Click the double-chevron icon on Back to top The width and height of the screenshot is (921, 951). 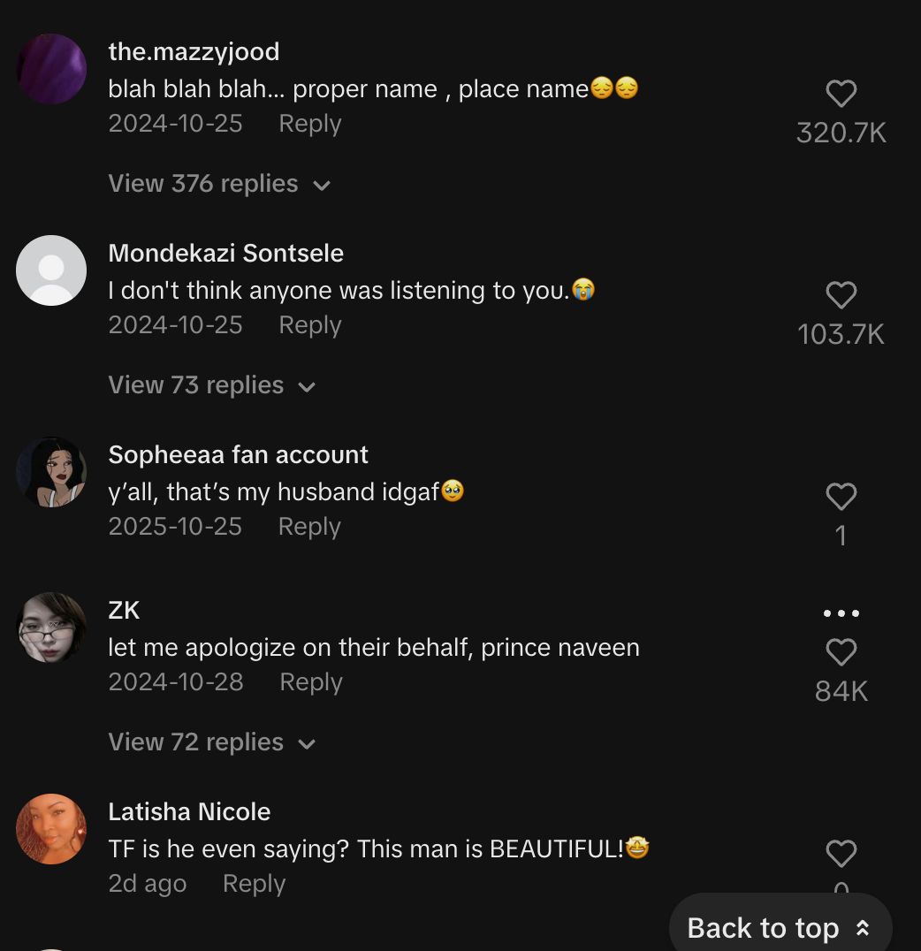click(x=862, y=928)
